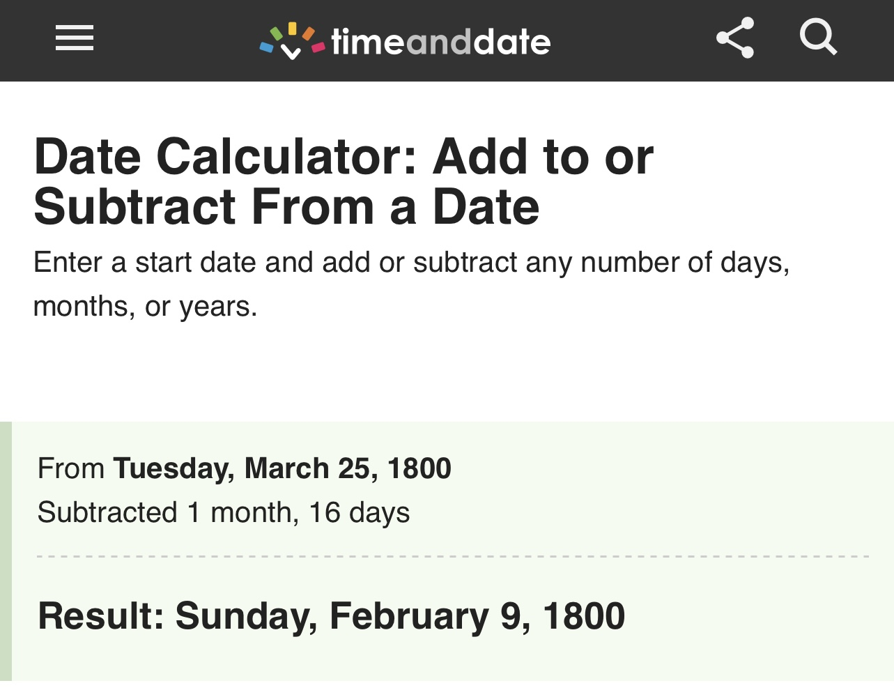894x690 pixels.
Task: Click the dashed divider above the result
Action: tap(453, 556)
